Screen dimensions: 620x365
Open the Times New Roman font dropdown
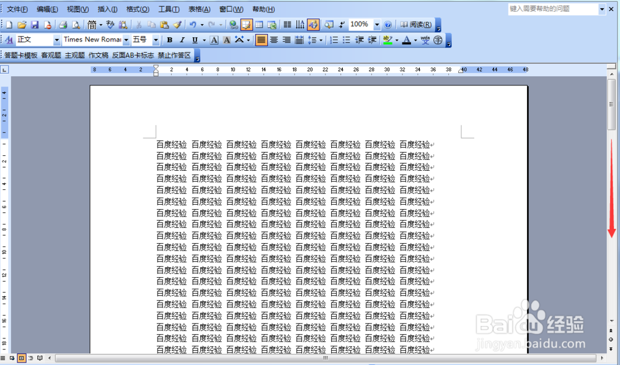point(126,40)
